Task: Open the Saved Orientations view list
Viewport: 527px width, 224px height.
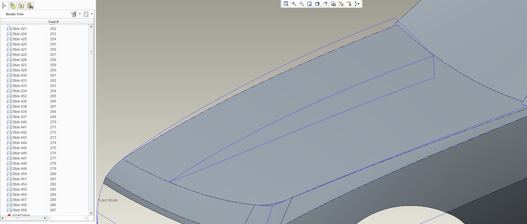Action: point(325,4)
